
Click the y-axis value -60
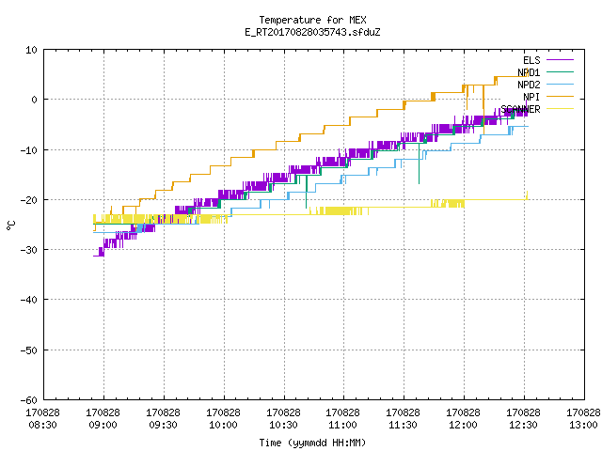29,400
